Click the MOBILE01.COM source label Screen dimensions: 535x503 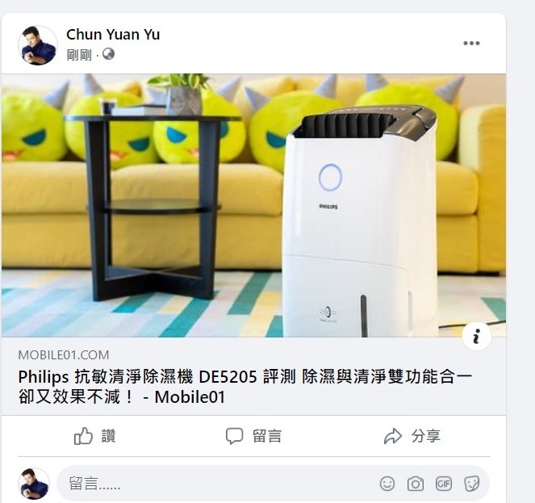64,354
